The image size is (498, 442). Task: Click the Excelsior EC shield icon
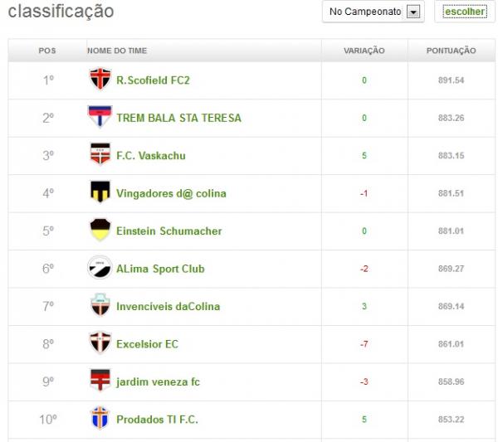pyautogui.click(x=100, y=343)
